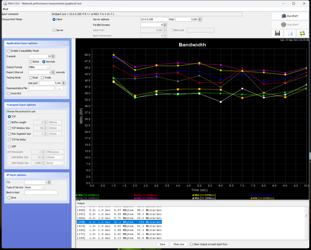Click legend entry #384 43.80MBits/s
The height and width of the screenshot is (250, 311).
pyautogui.click(x=204, y=195)
